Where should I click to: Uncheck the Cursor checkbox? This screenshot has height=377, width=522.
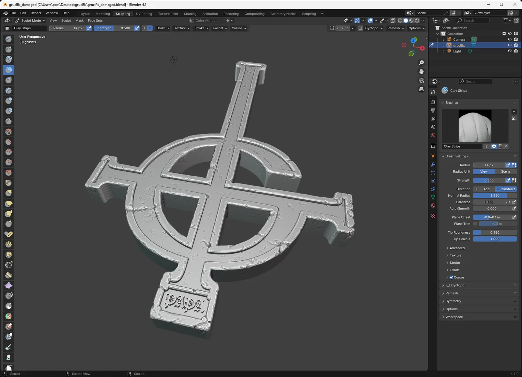point(451,278)
